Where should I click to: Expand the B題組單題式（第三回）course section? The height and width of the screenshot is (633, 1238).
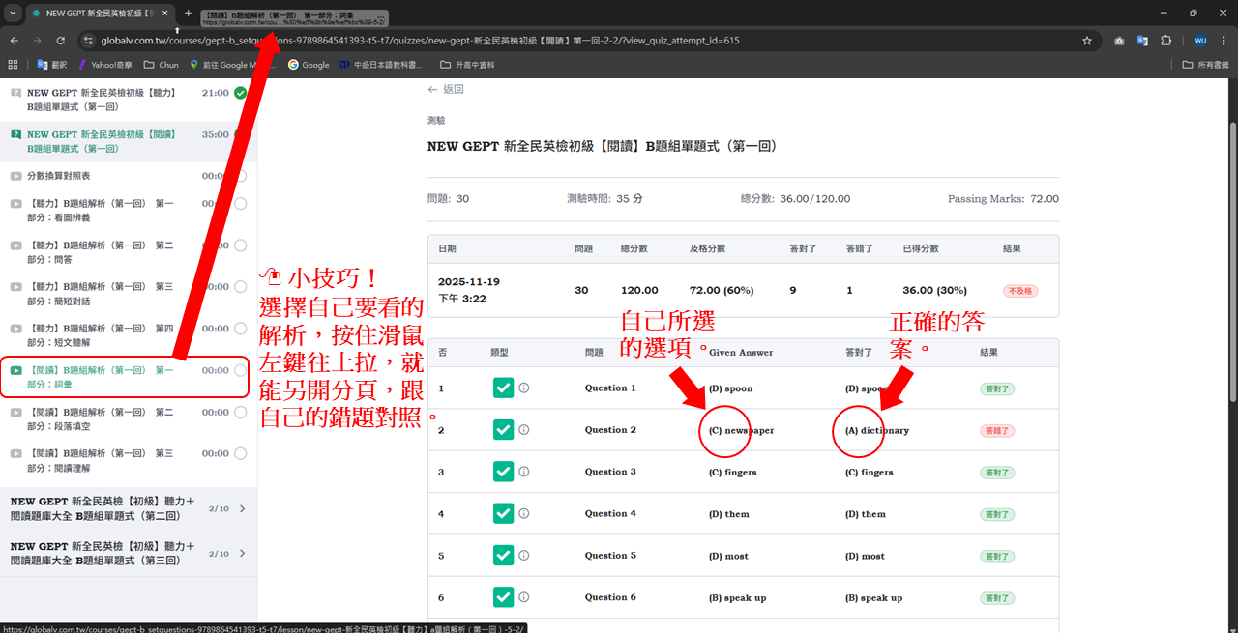242,553
